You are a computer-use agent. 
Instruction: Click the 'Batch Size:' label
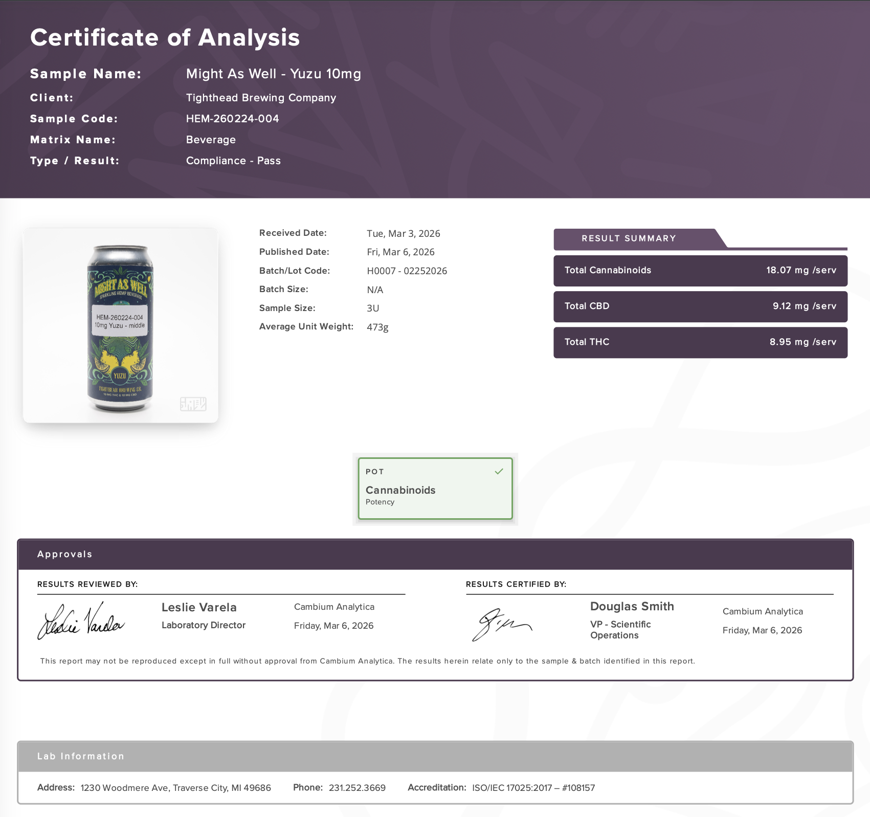[x=284, y=289]
